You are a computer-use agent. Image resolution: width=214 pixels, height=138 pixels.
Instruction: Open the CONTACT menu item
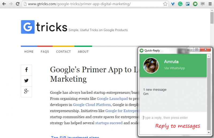[63, 52]
